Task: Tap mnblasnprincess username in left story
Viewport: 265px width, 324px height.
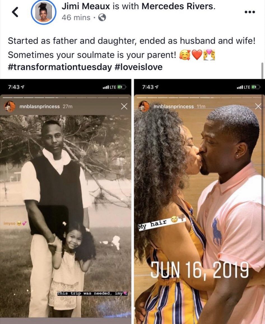Action: coord(39,107)
